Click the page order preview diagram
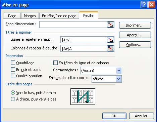The height and width of the screenshot is (122, 157). (83, 96)
